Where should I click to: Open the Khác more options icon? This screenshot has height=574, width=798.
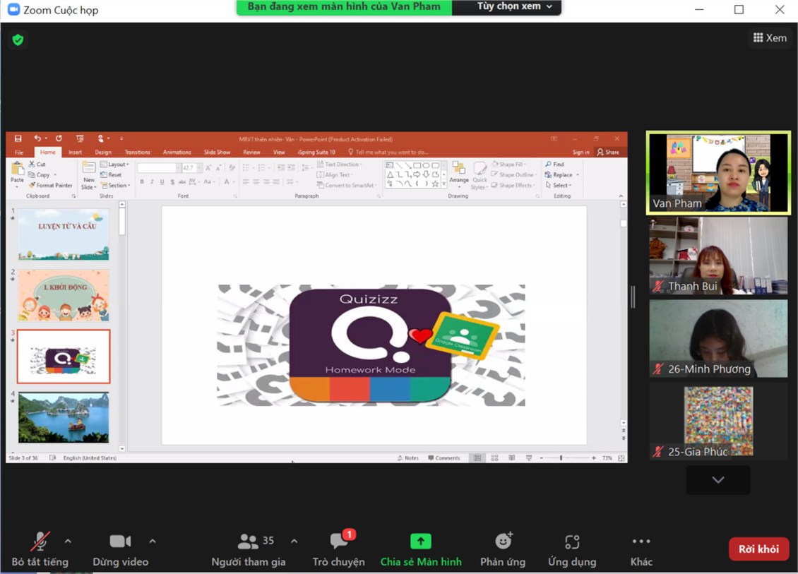click(641, 542)
